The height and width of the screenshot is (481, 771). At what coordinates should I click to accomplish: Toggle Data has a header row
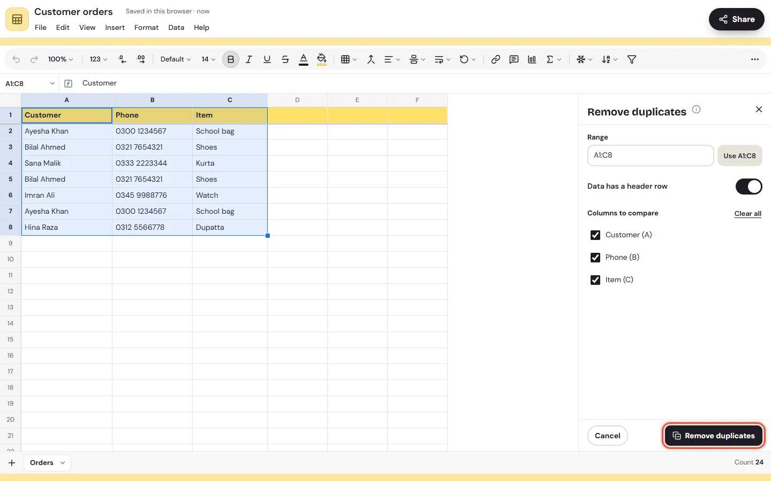[749, 187]
